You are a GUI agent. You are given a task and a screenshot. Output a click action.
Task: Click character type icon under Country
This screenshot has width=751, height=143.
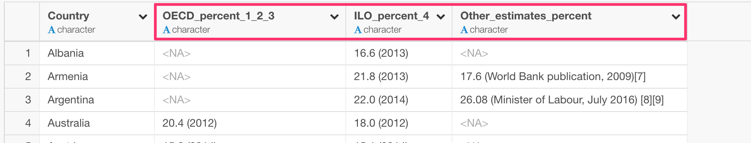pyautogui.click(x=52, y=30)
